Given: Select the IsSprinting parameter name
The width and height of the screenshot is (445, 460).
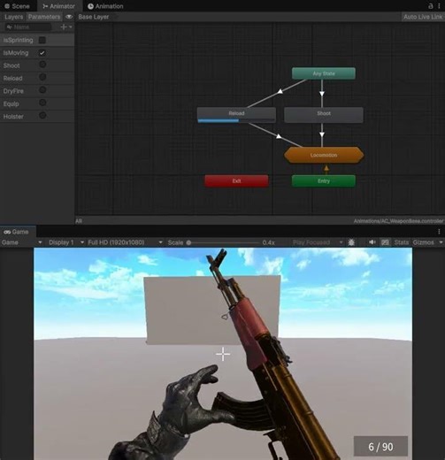Looking at the screenshot, I should coord(18,40).
